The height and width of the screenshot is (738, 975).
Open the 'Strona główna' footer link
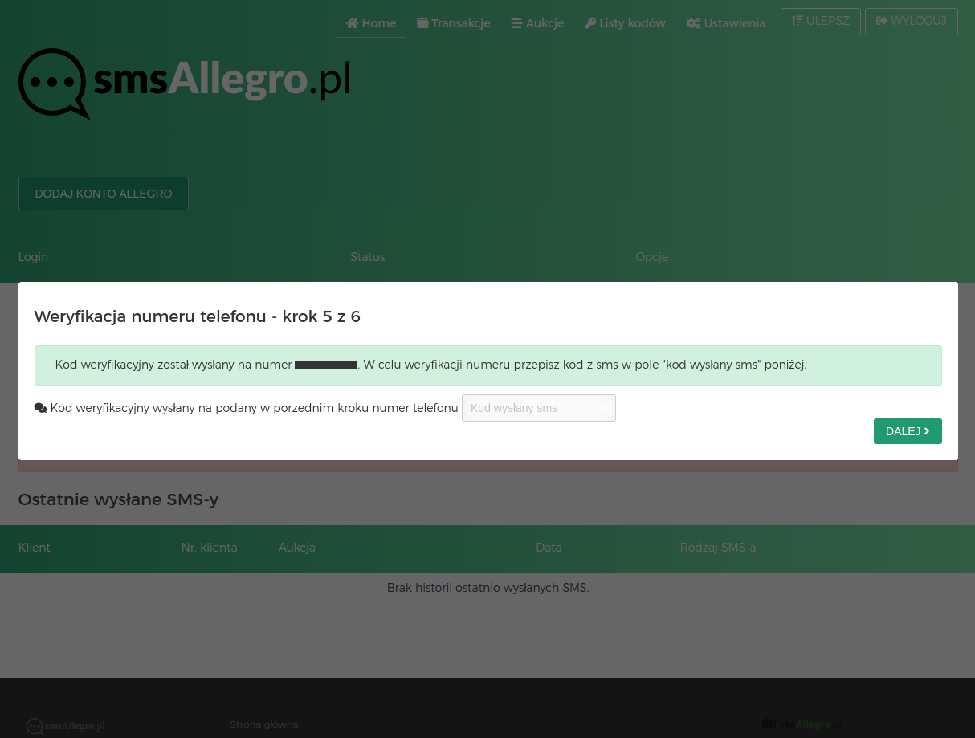point(264,724)
